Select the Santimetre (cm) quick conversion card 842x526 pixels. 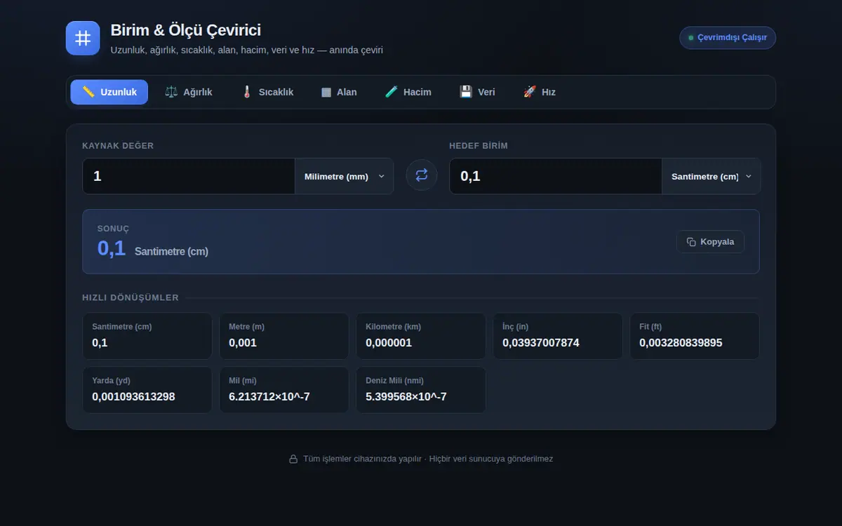coord(147,336)
